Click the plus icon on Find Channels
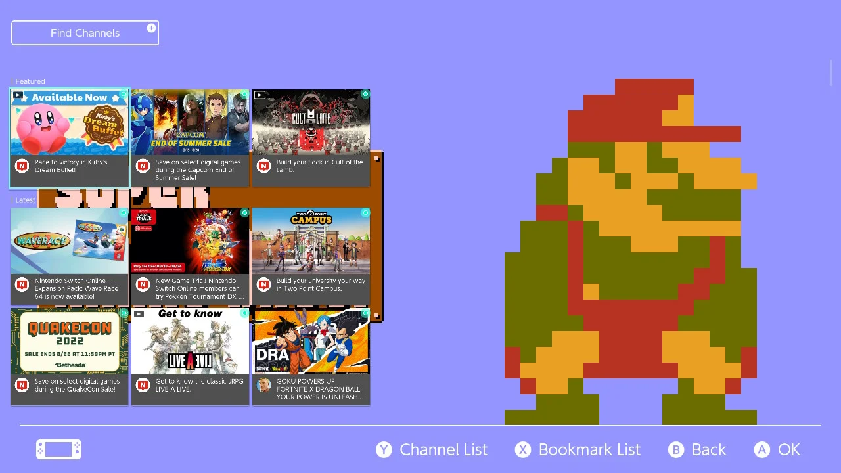This screenshot has width=841, height=473. pos(151,28)
